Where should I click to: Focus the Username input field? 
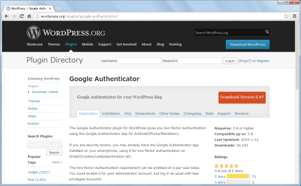[140, 61]
